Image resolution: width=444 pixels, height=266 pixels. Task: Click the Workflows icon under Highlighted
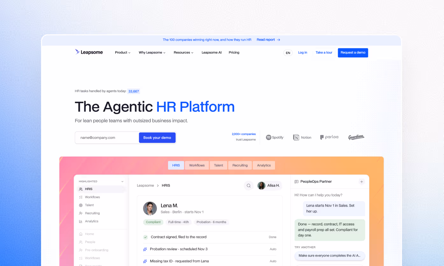[81, 197]
